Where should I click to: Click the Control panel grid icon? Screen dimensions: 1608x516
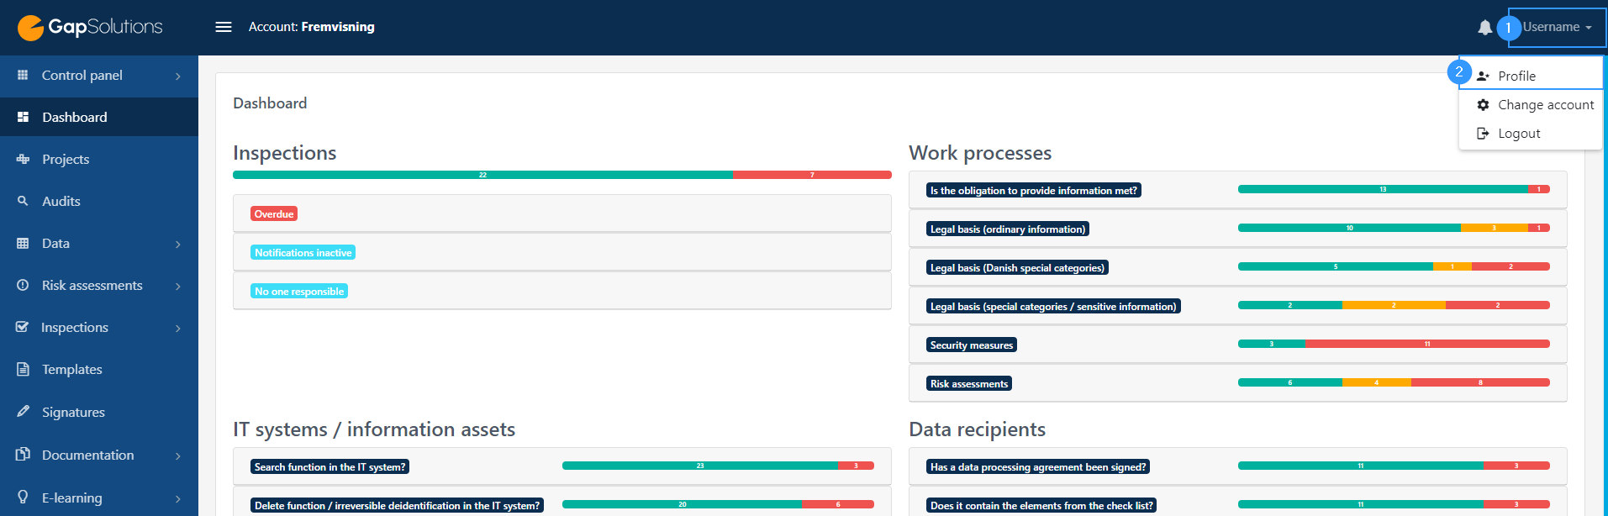[x=23, y=75]
